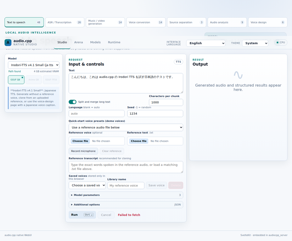Select the Source separation category
Image resolution: width=292 pixels, height=241 pixels.
pyautogui.click(x=187, y=22)
